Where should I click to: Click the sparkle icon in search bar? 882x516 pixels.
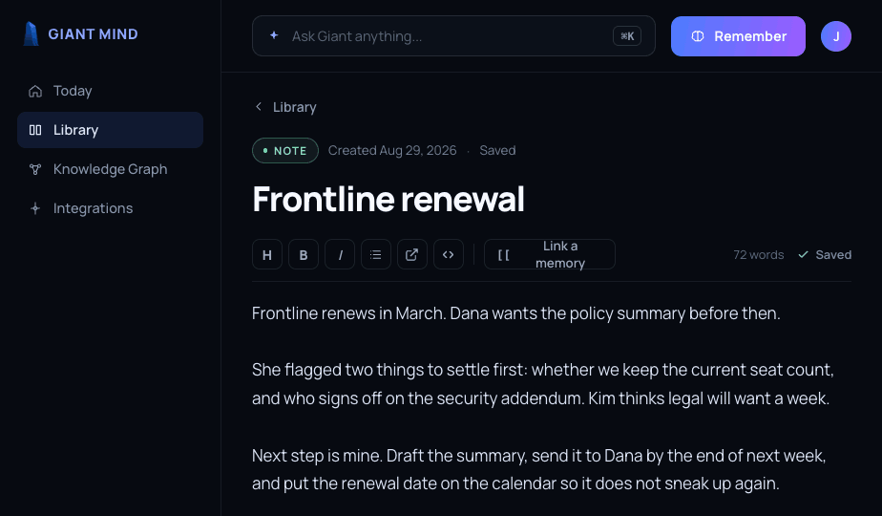(274, 35)
